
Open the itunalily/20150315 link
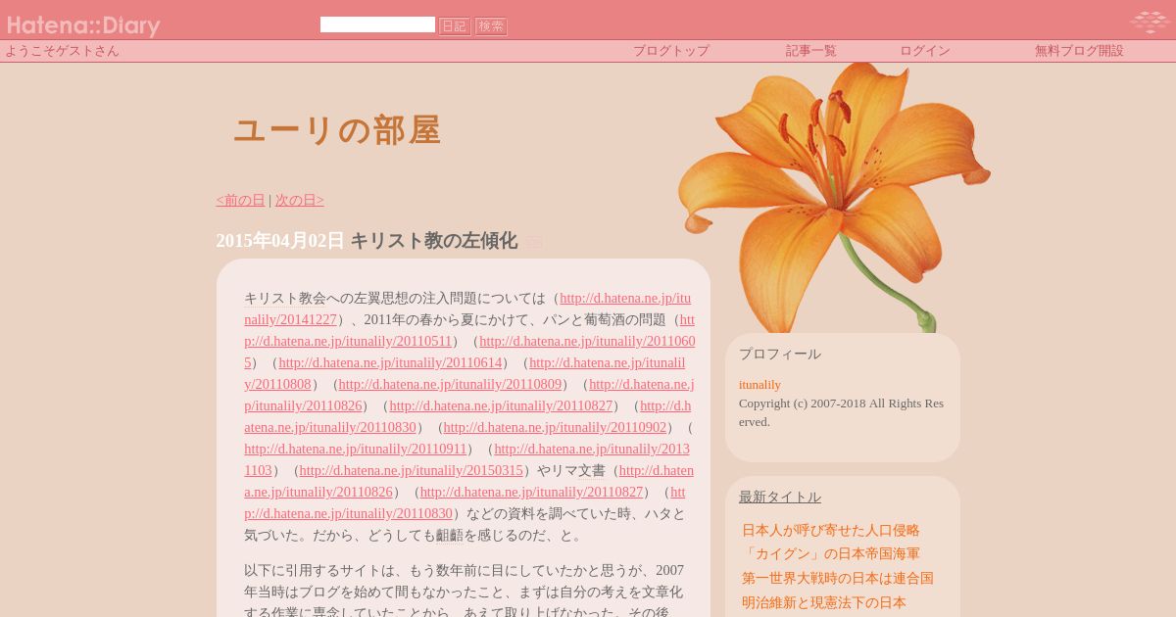pos(412,470)
